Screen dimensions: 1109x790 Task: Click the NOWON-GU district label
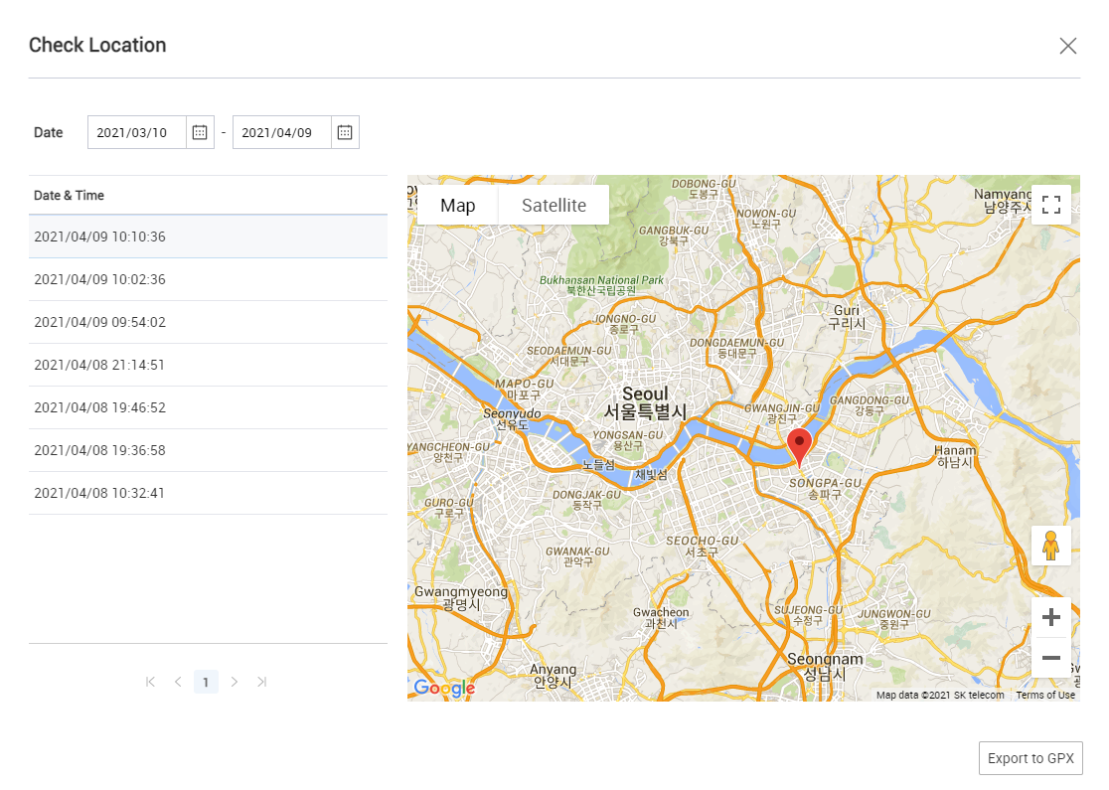tap(766, 219)
